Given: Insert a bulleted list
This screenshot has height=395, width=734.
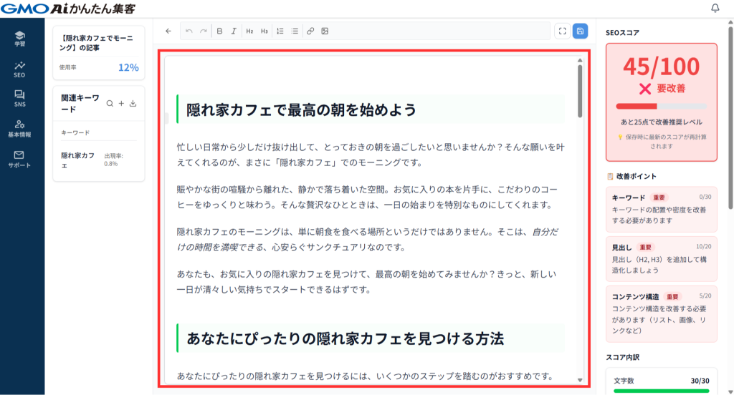Looking at the screenshot, I should (x=295, y=31).
